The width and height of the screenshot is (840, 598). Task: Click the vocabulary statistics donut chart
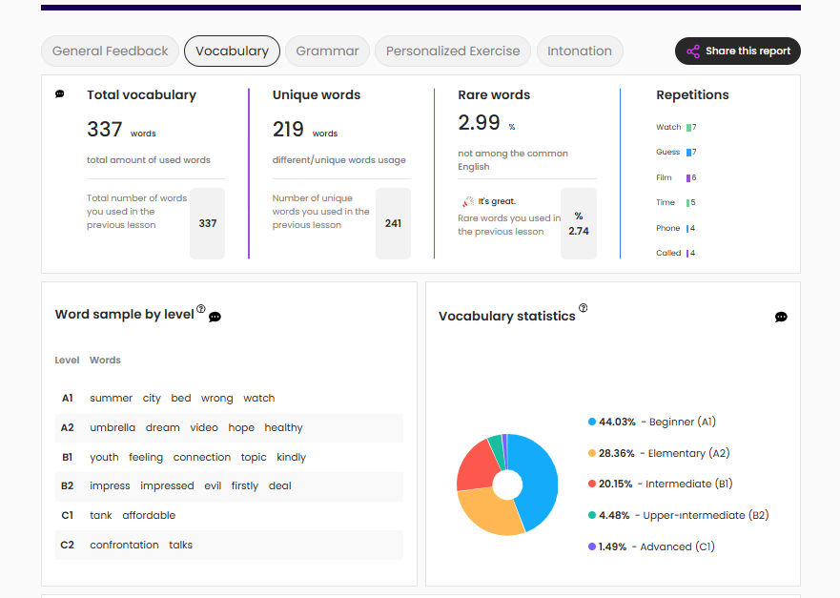507,485
